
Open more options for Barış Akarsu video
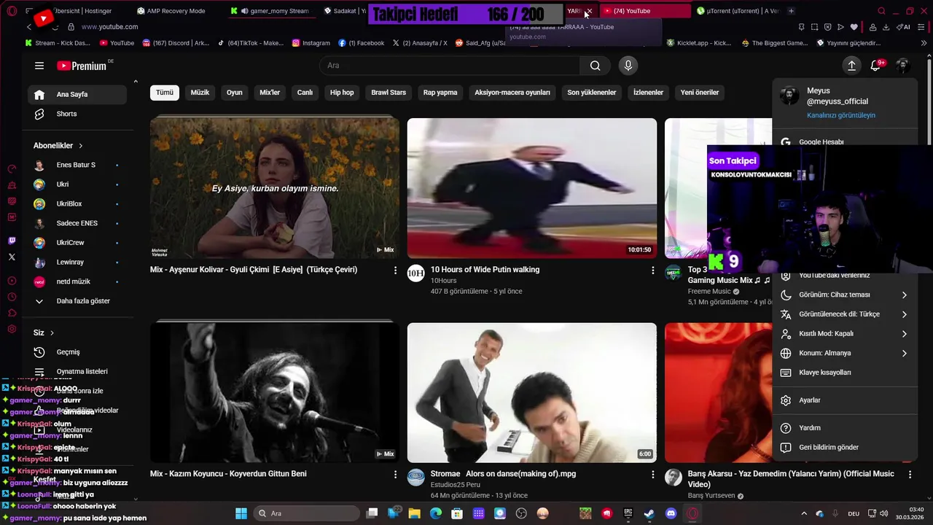910,475
